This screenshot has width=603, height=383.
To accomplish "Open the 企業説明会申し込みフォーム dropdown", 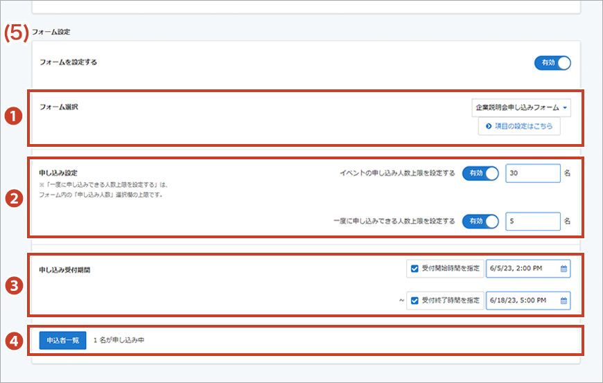I will pos(521,108).
